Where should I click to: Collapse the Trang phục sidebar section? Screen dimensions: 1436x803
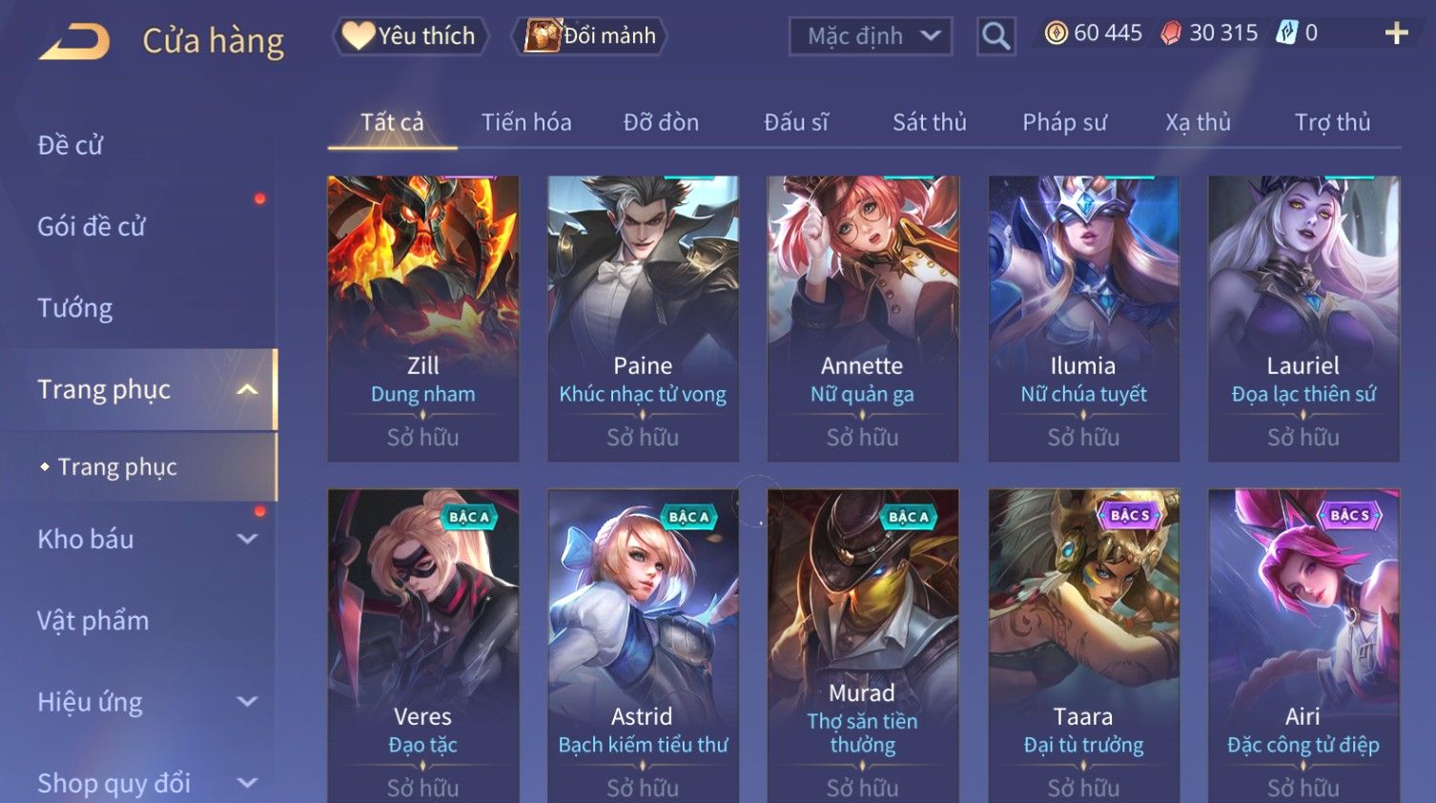tap(247, 389)
